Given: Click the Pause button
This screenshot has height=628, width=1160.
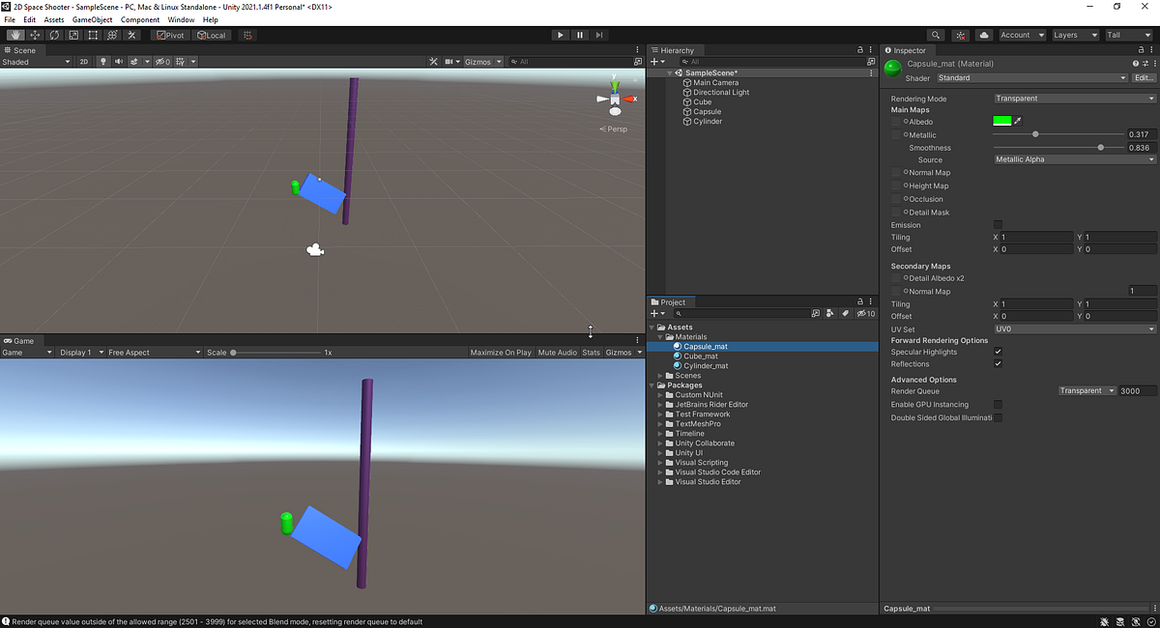Looking at the screenshot, I should 580,35.
